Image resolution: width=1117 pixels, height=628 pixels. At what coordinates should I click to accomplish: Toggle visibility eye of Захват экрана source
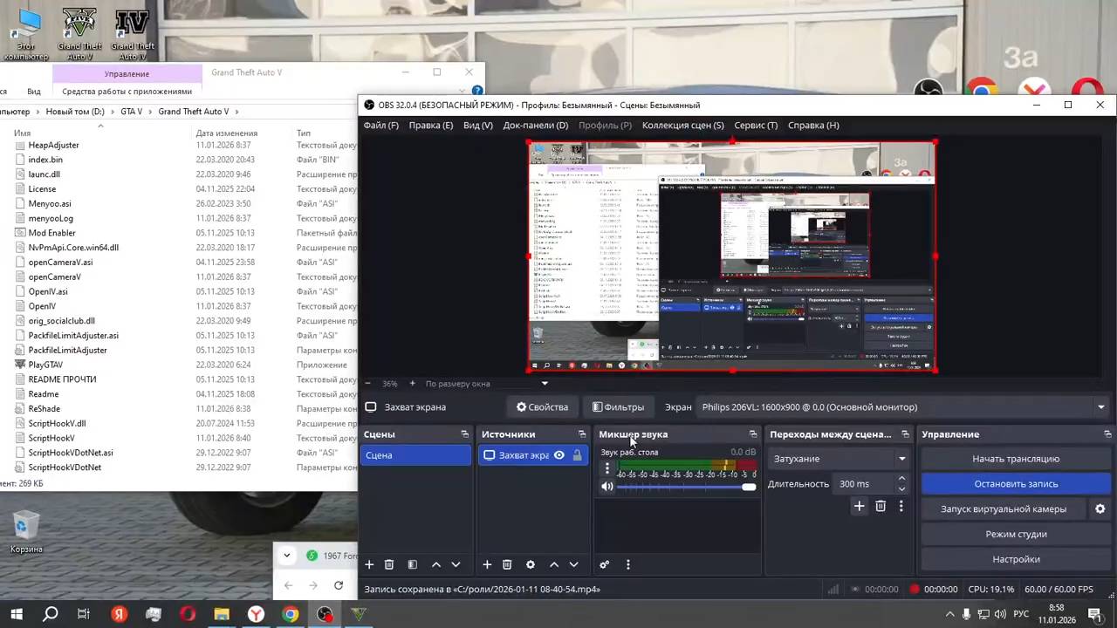click(x=558, y=455)
